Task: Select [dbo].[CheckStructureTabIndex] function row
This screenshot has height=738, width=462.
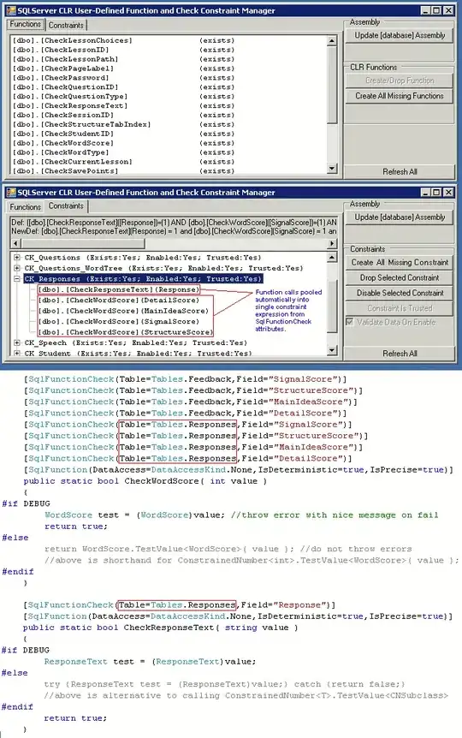Action: (123, 124)
